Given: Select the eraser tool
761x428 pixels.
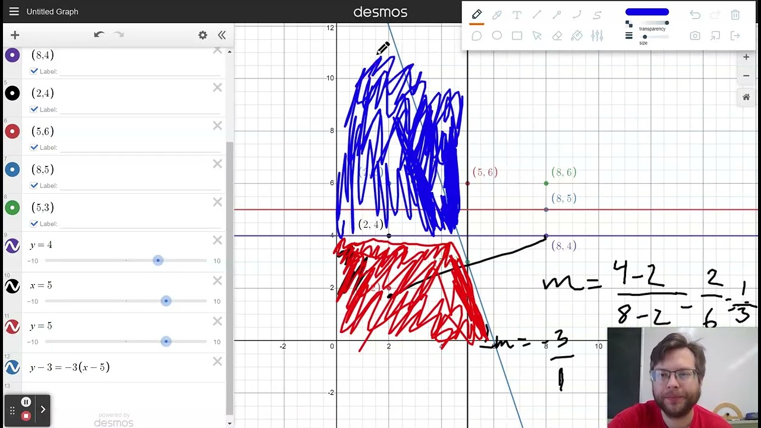Looking at the screenshot, I should [x=557, y=36].
